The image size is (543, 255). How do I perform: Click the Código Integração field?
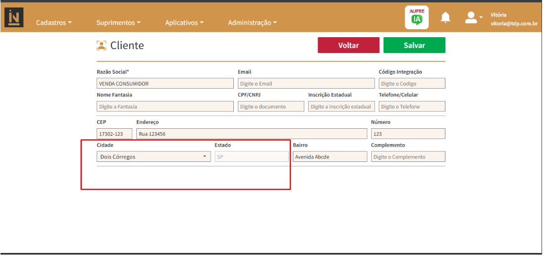pos(412,84)
